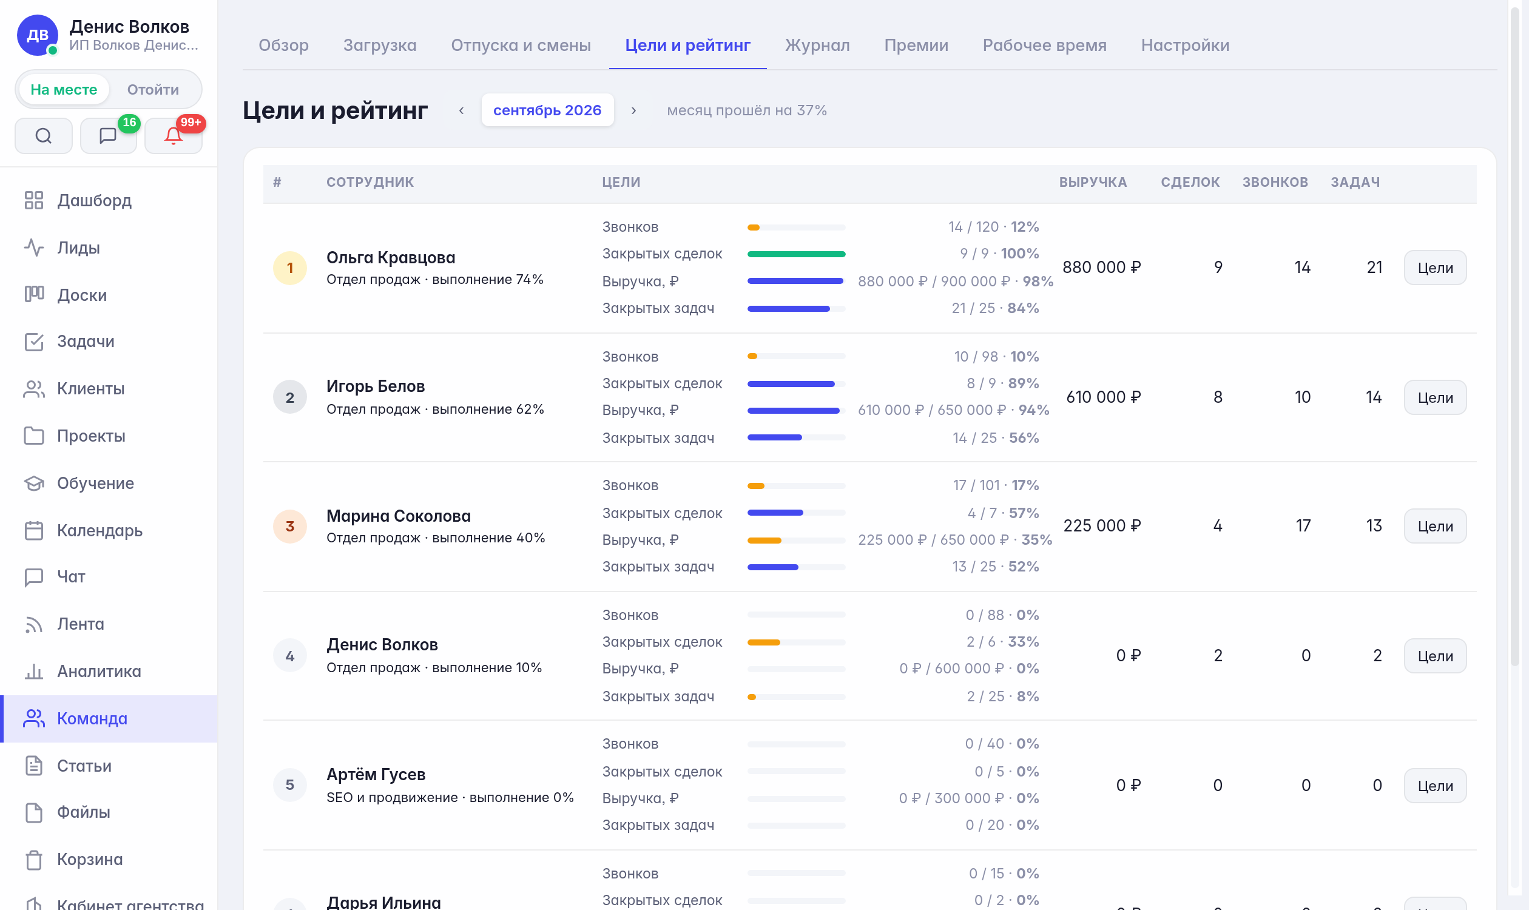Viewport: 1529px width, 910px height.
Task: Click the Лиды pulse icon
Action: click(x=34, y=248)
